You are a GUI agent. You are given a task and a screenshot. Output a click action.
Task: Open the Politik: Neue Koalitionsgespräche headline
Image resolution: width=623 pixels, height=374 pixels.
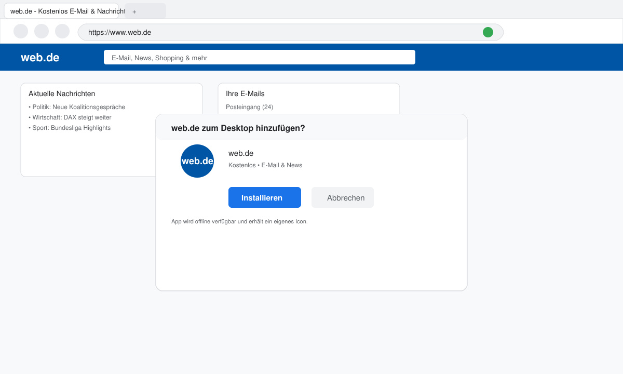pos(77,107)
